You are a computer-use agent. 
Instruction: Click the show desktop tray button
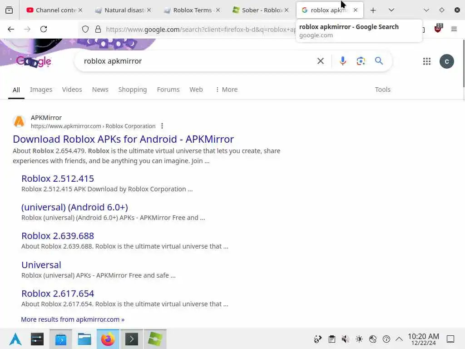coord(450,339)
